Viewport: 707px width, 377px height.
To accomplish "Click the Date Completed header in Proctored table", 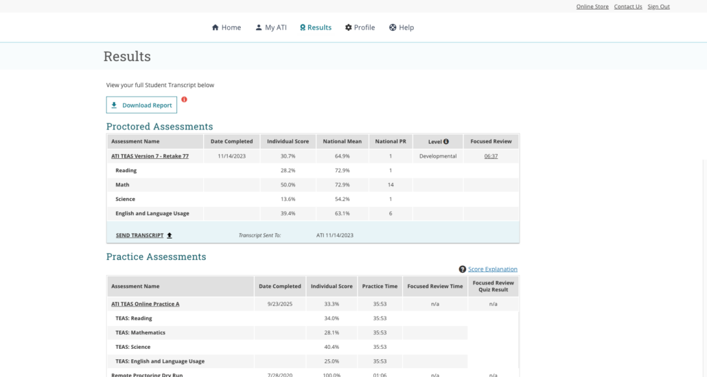I will click(x=232, y=141).
